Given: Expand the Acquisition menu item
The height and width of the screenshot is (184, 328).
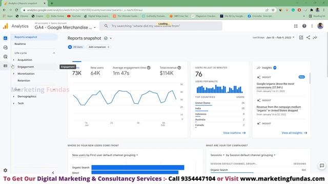Looking at the screenshot, I should pos(14,60).
